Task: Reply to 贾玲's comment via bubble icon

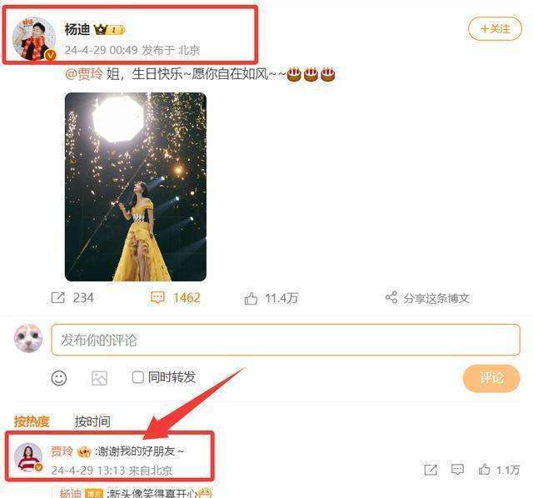Action: tap(457, 470)
